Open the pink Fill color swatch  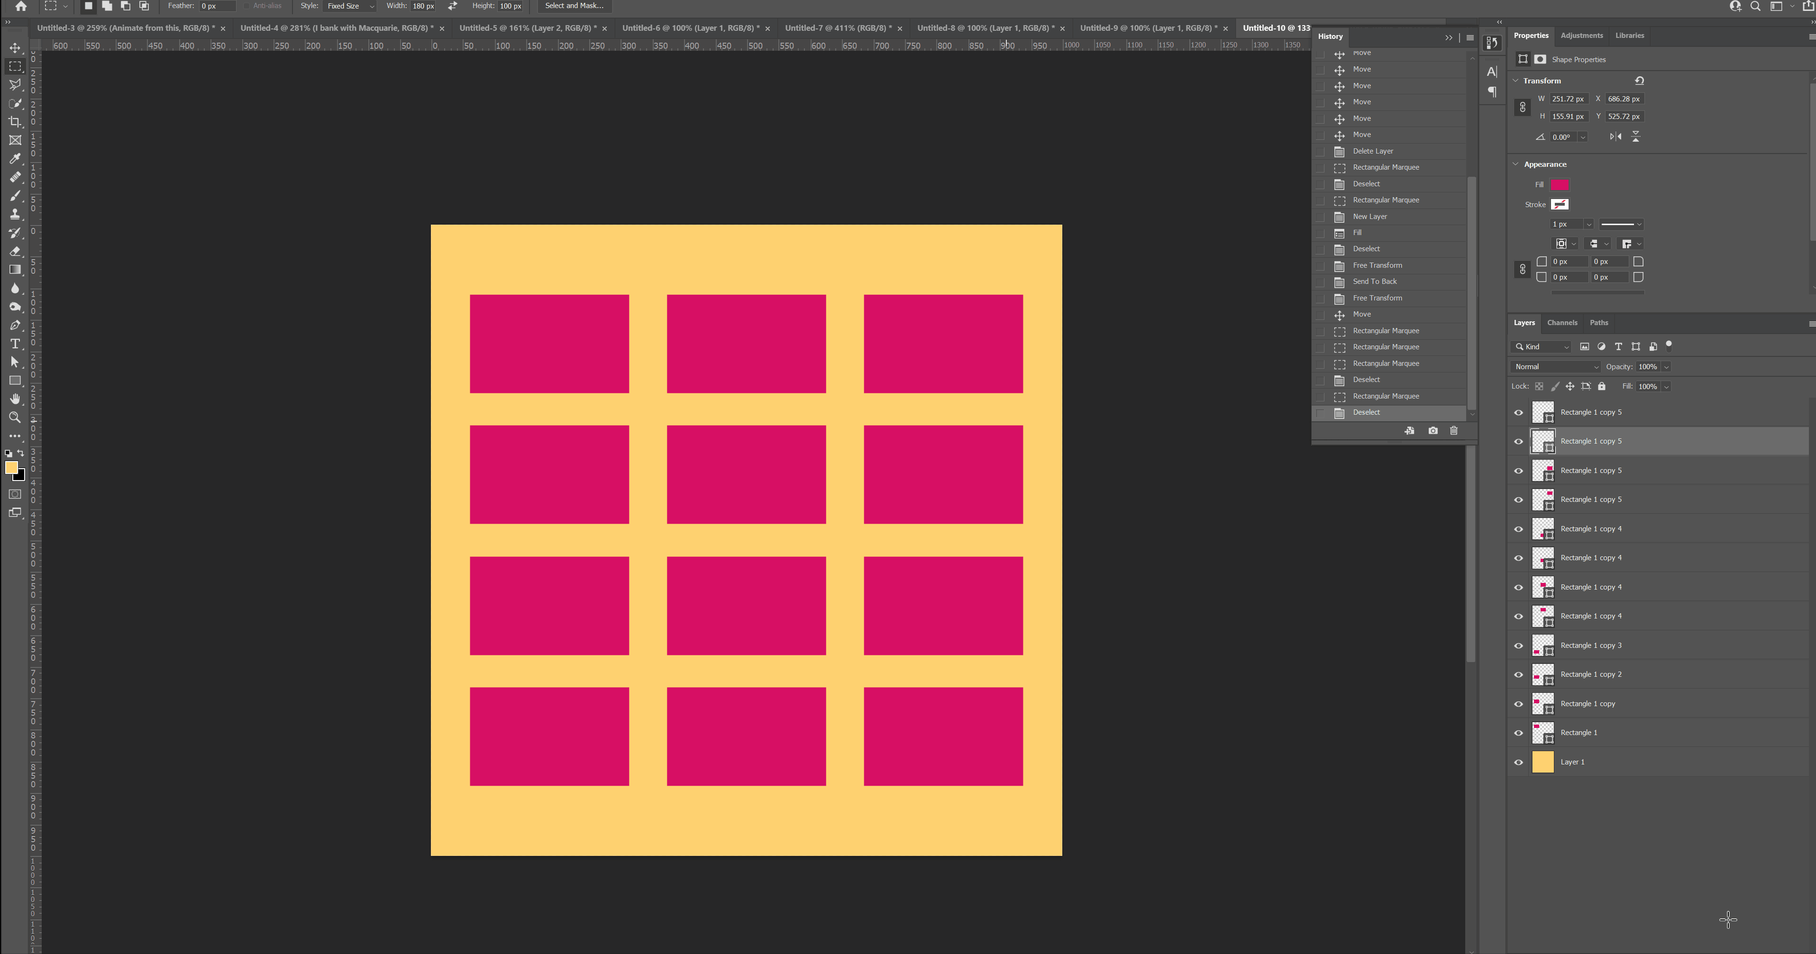point(1560,185)
